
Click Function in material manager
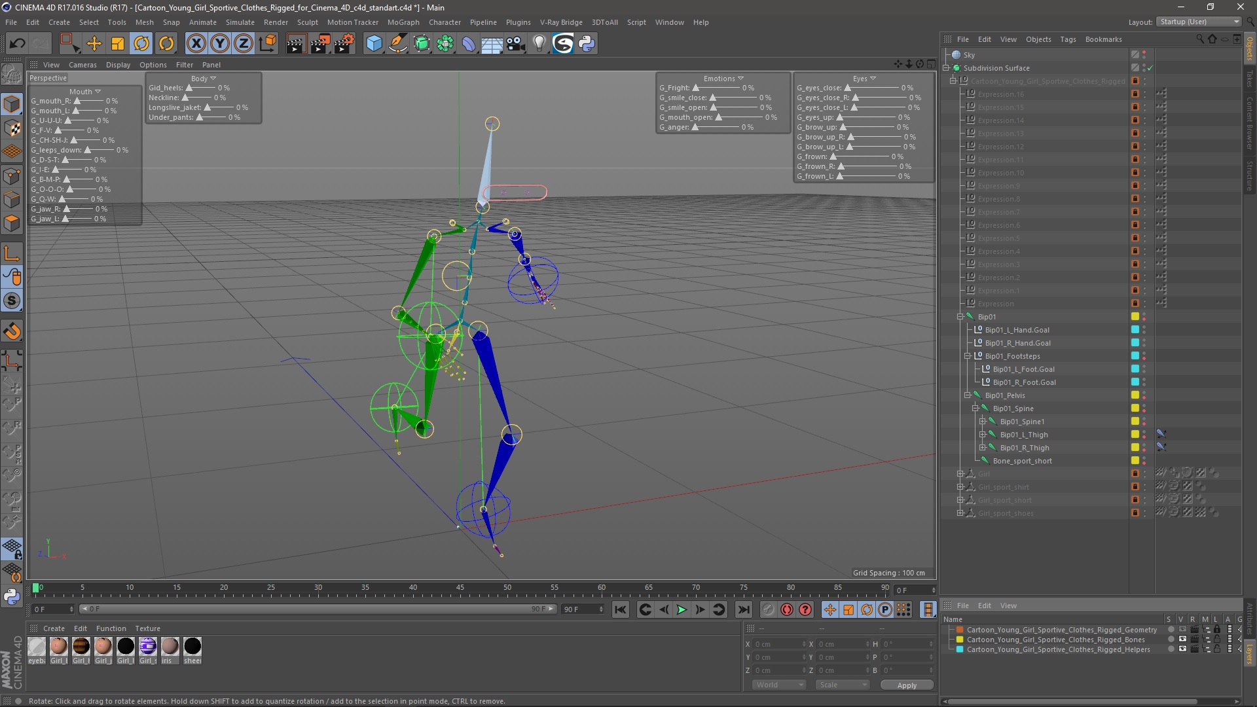[x=111, y=628]
